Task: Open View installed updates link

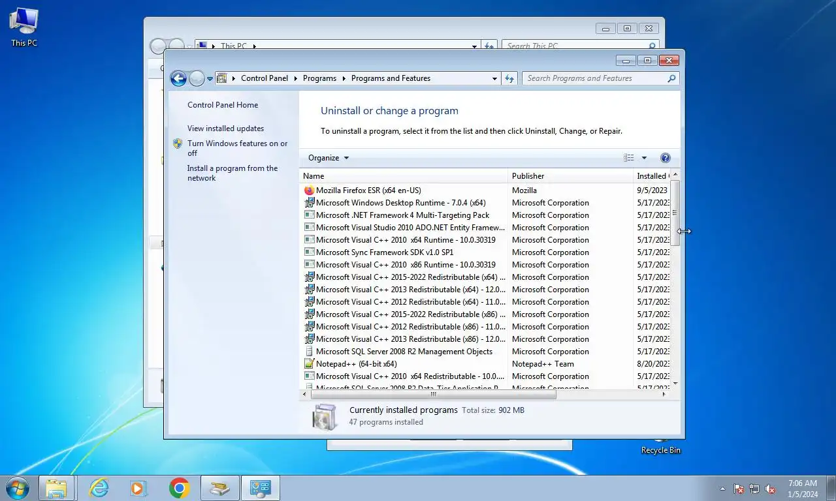Action: (x=225, y=129)
